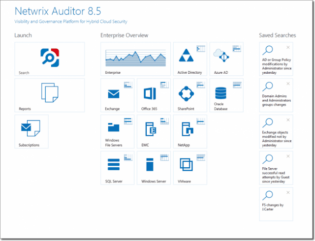Click the NetApp tile label
The image size is (315, 241).
coord(184,145)
